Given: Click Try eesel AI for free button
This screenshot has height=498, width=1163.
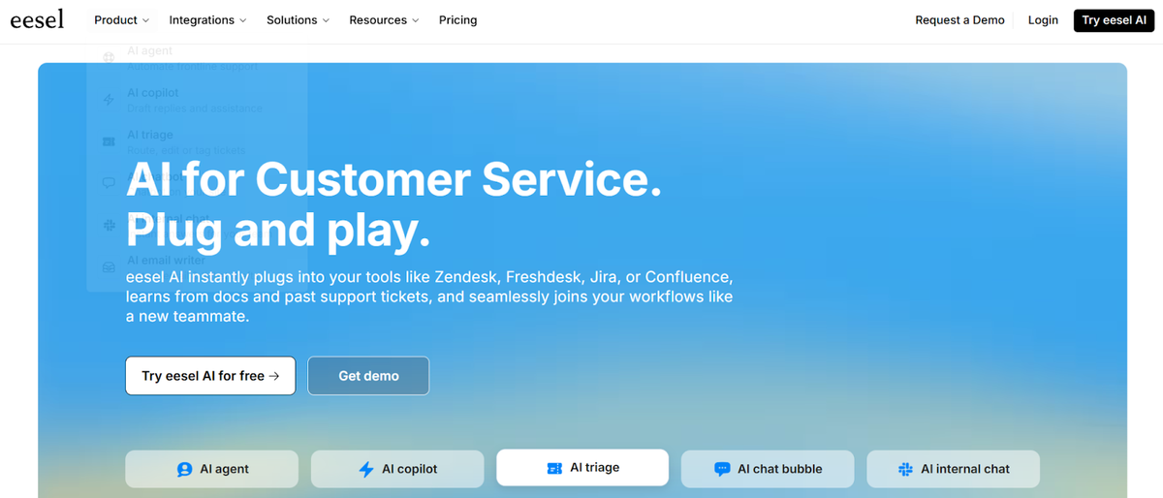Looking at the screenshot, I should 210,376.
